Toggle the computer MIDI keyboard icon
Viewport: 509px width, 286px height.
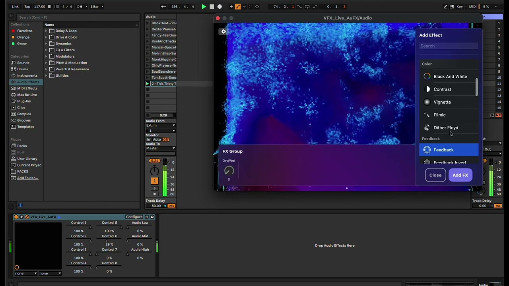[452, 6]
